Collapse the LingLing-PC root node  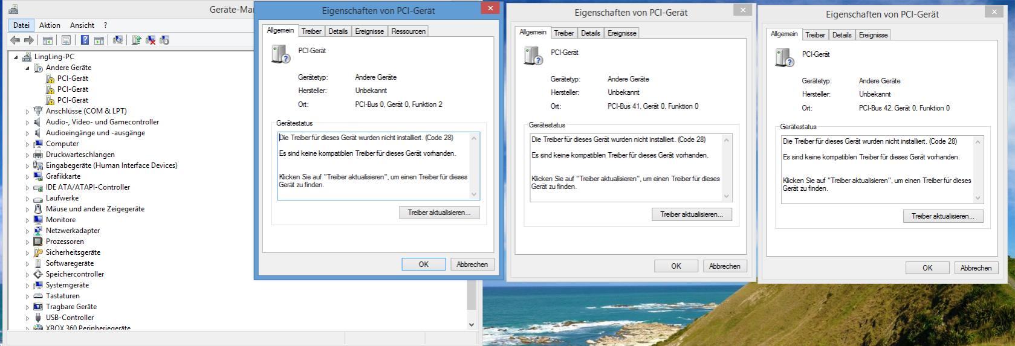coord(16,57)
